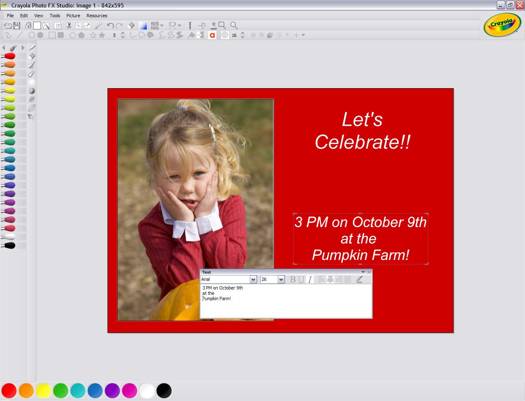Choose the filled star shape tool
Screen dimensions: 525x401
click(x=102, y=35)
